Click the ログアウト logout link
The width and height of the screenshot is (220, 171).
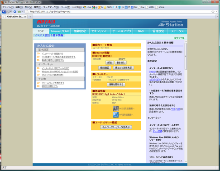[x=179, y=38]
